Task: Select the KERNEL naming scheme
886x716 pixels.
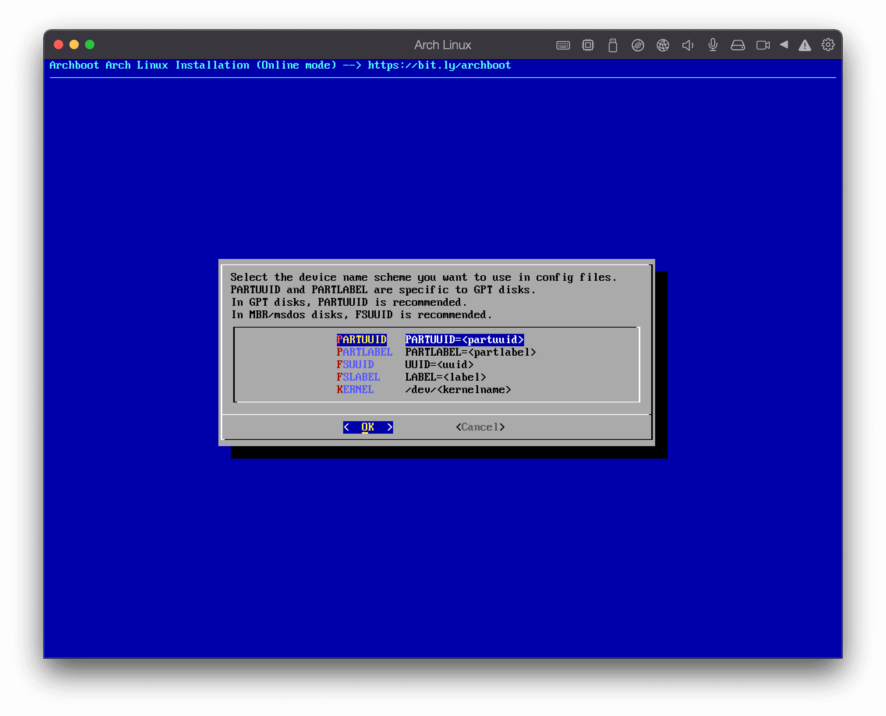Action: (x=355, y=389)
